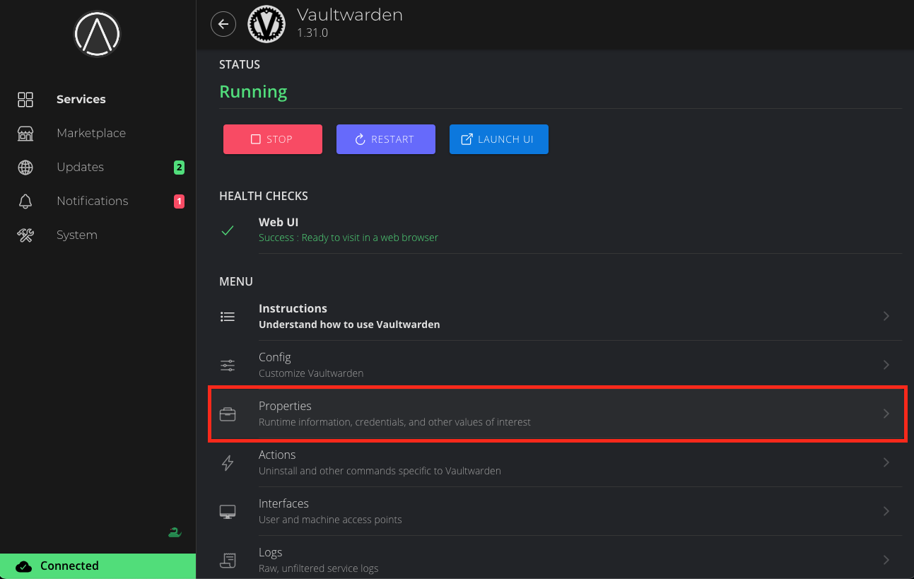Click the Updates globe icon

click(x=25, y=168)
